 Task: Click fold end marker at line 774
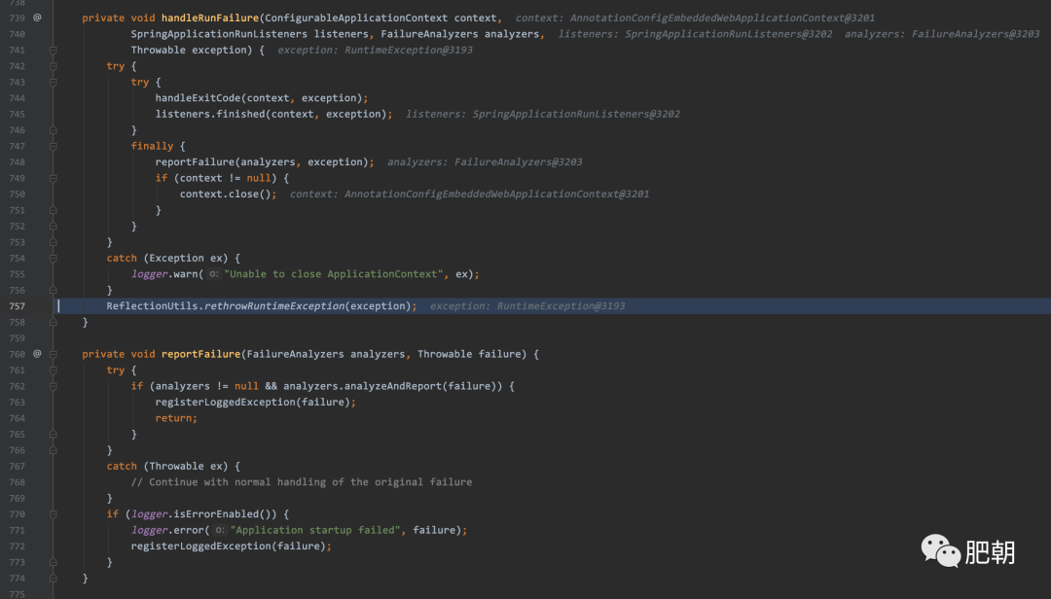(53, 579)
